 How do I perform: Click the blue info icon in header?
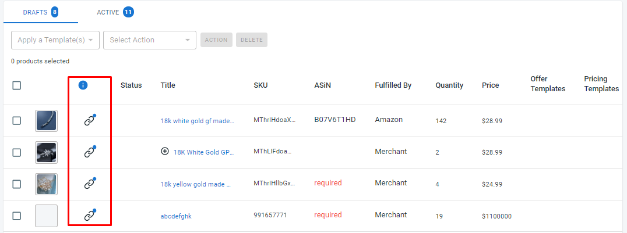83,85
